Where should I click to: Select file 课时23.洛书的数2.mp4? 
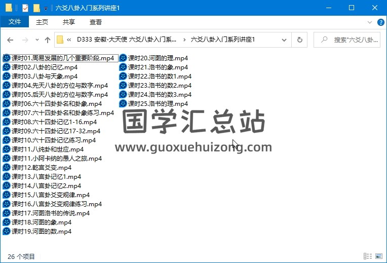[x=155, y=86]
